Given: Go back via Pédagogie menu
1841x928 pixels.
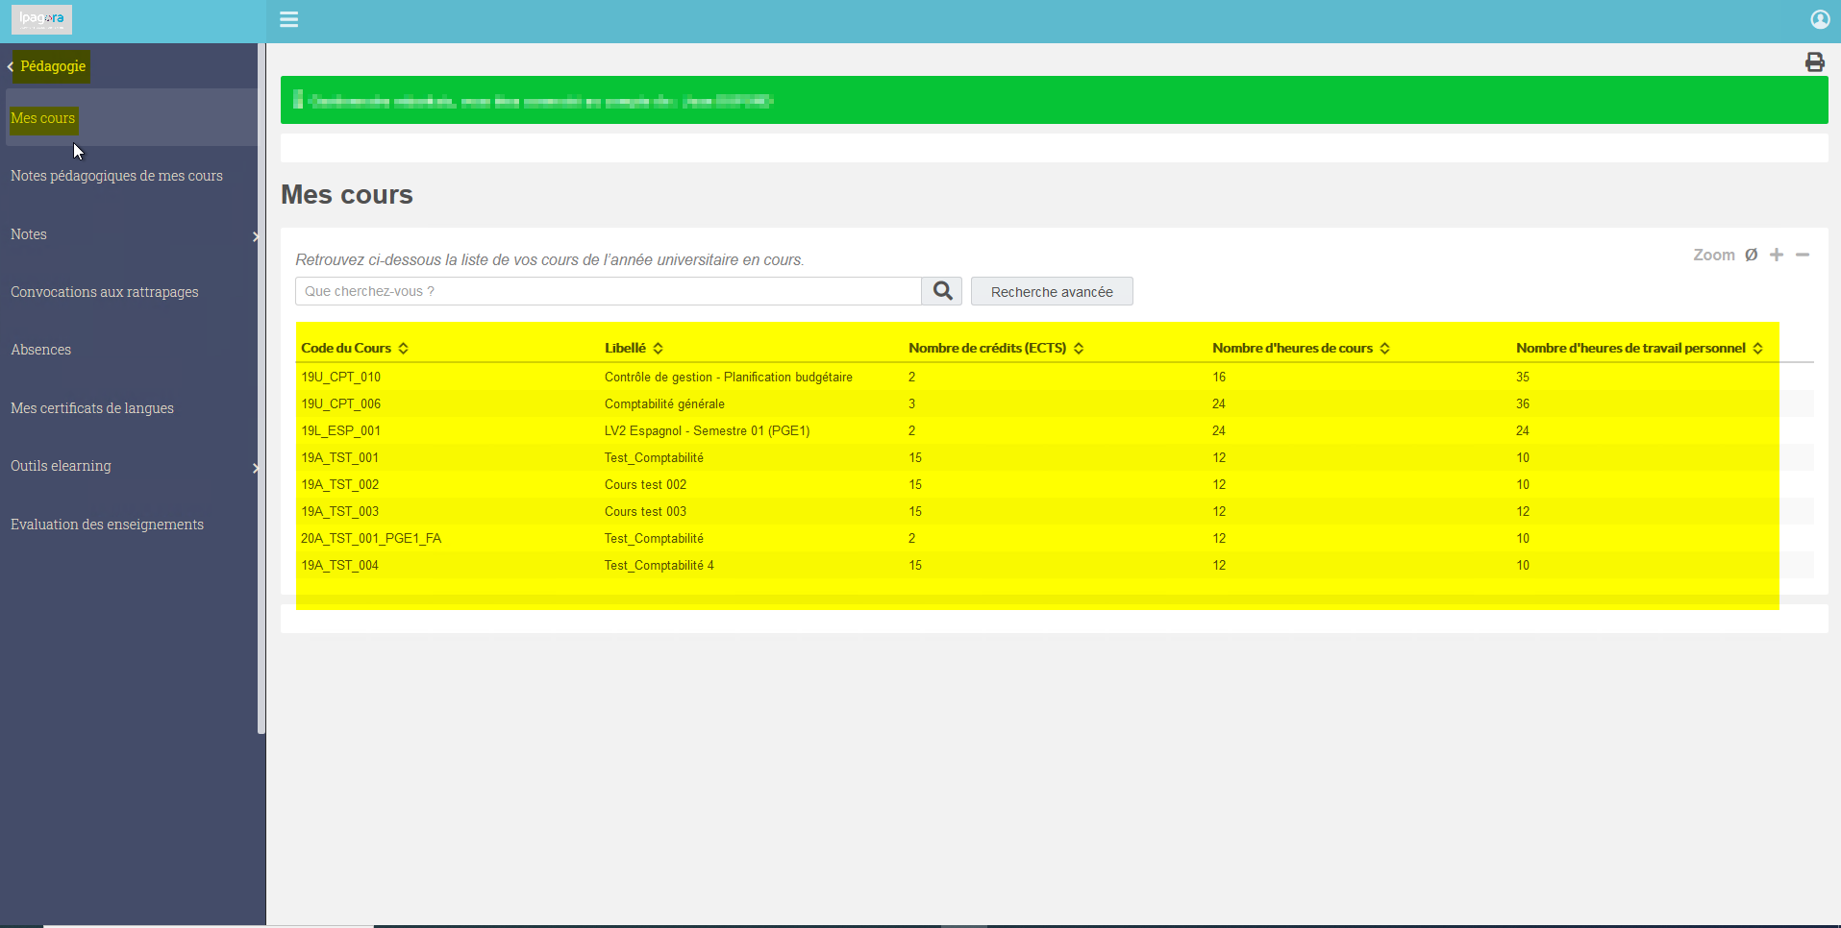Looking at the screenshot, I should click(x=48, y=66).
